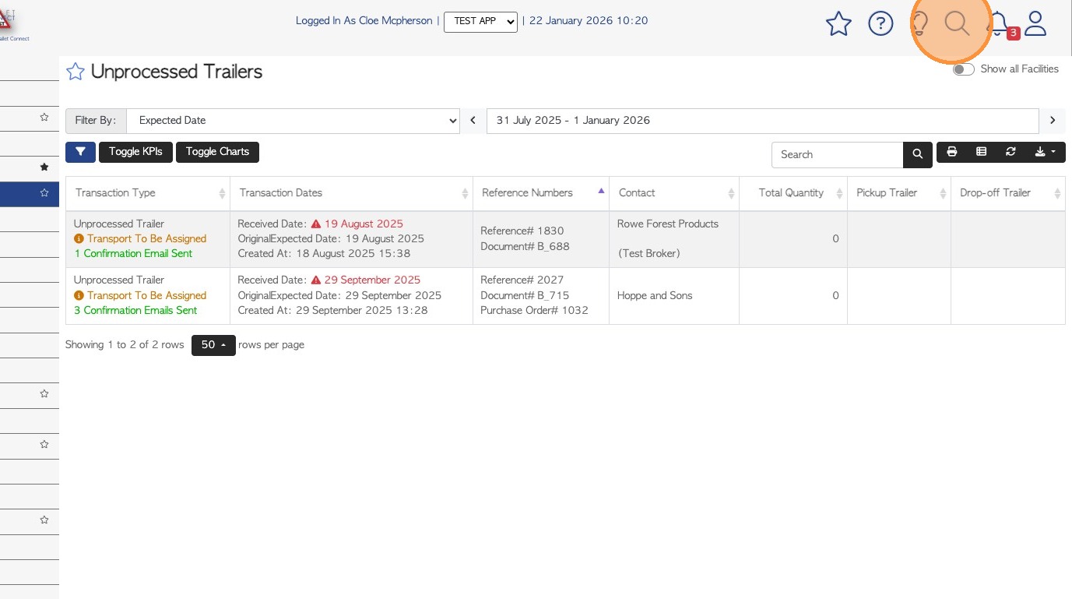The width and height of the screenshot is (1072, 599).
Task: Click the '22 January 2026 10:20' timestamp
Action: coord(589,21)
